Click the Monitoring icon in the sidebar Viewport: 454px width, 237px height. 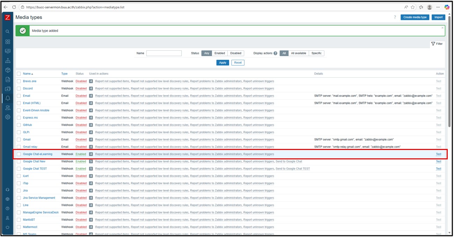pyautogui.click(x=8, y=51)
